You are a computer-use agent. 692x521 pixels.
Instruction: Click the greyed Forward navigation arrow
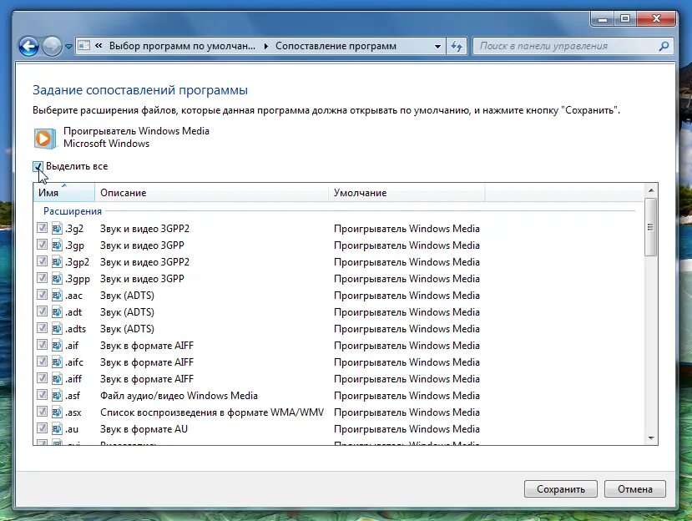click(x=52, y=46)
